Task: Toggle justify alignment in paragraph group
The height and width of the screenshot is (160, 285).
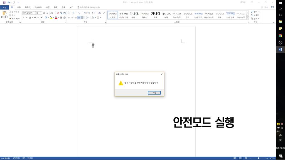Action: 79,17
